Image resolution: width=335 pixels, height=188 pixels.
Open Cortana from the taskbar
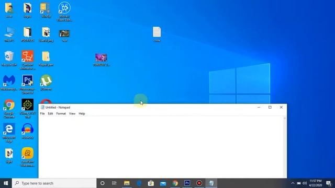pos(103,183)
